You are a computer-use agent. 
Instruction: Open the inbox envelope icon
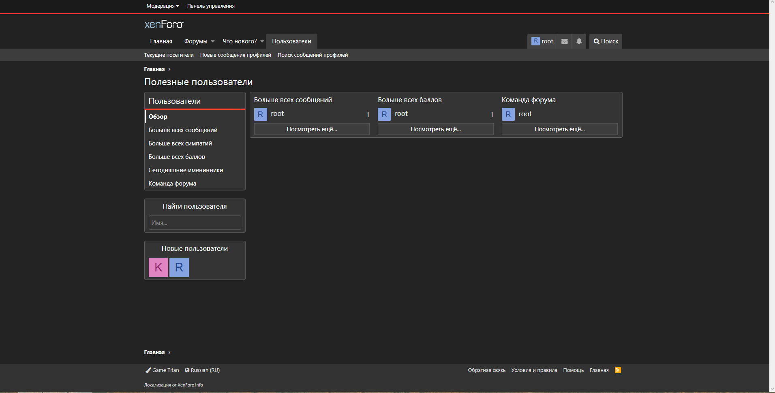564,41
